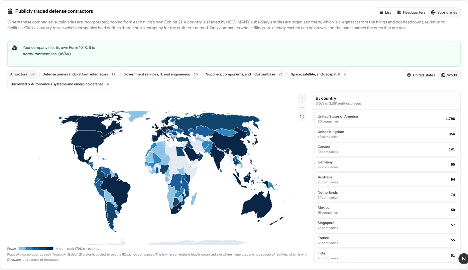Click the "Publicly traded defense contractors" heading
Viewport: 468px width, 270px height.
pyautogui.click(x=54, y=11)
